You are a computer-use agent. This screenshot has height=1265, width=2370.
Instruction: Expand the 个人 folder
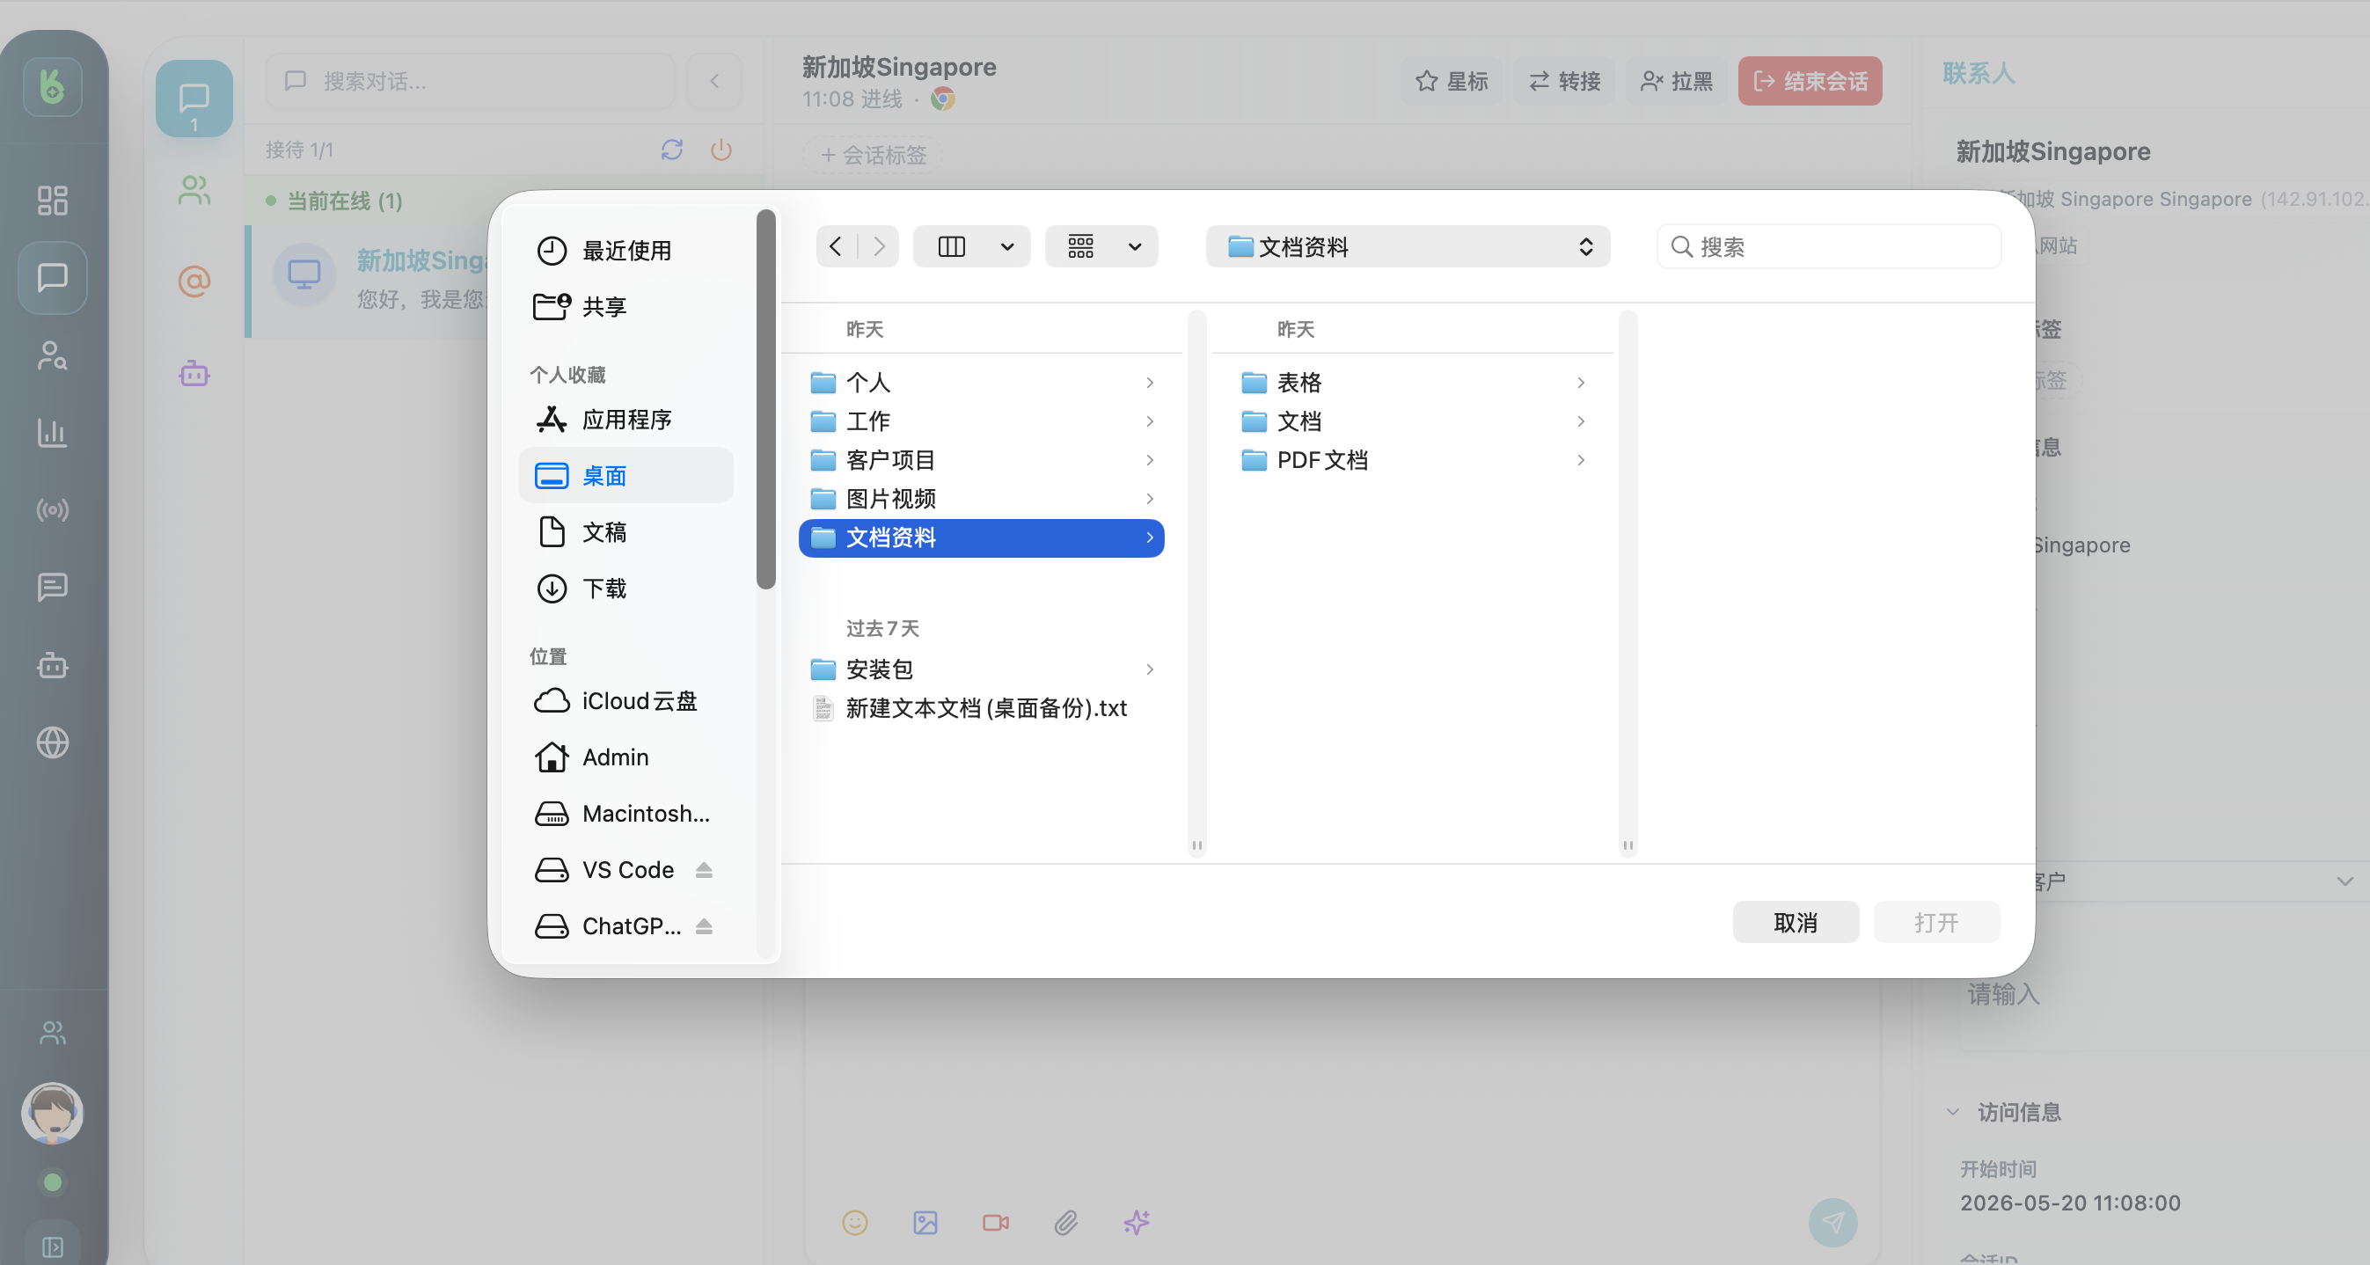point(1149,383)
